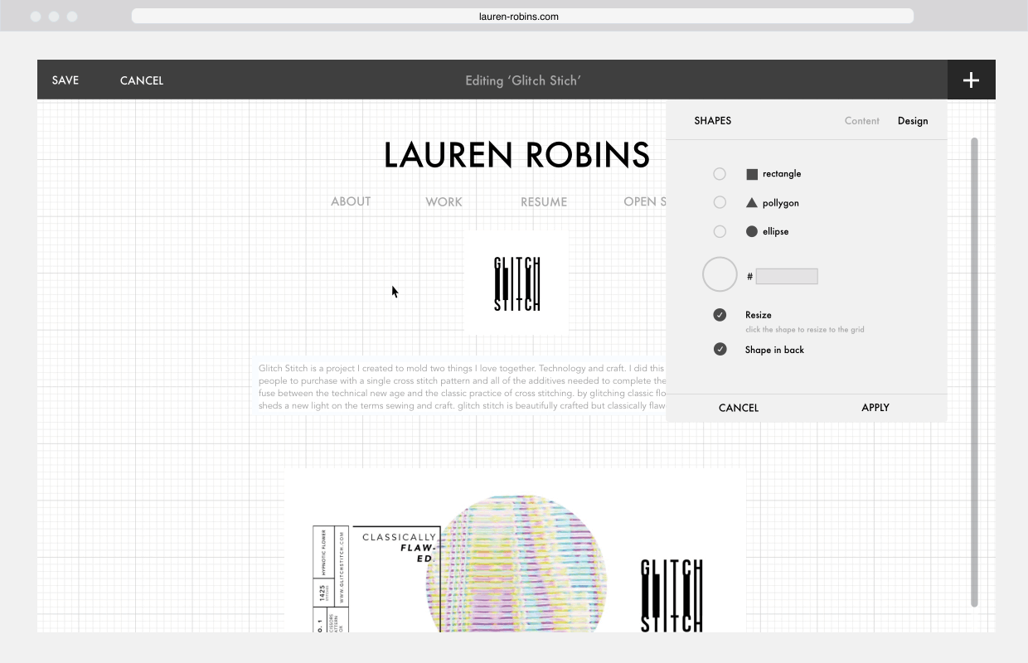
Task: Click the SHAPES panel heading
Action: (x=713, y=121)
